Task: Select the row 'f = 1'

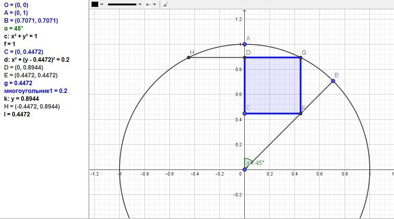Action: [10, 44]
